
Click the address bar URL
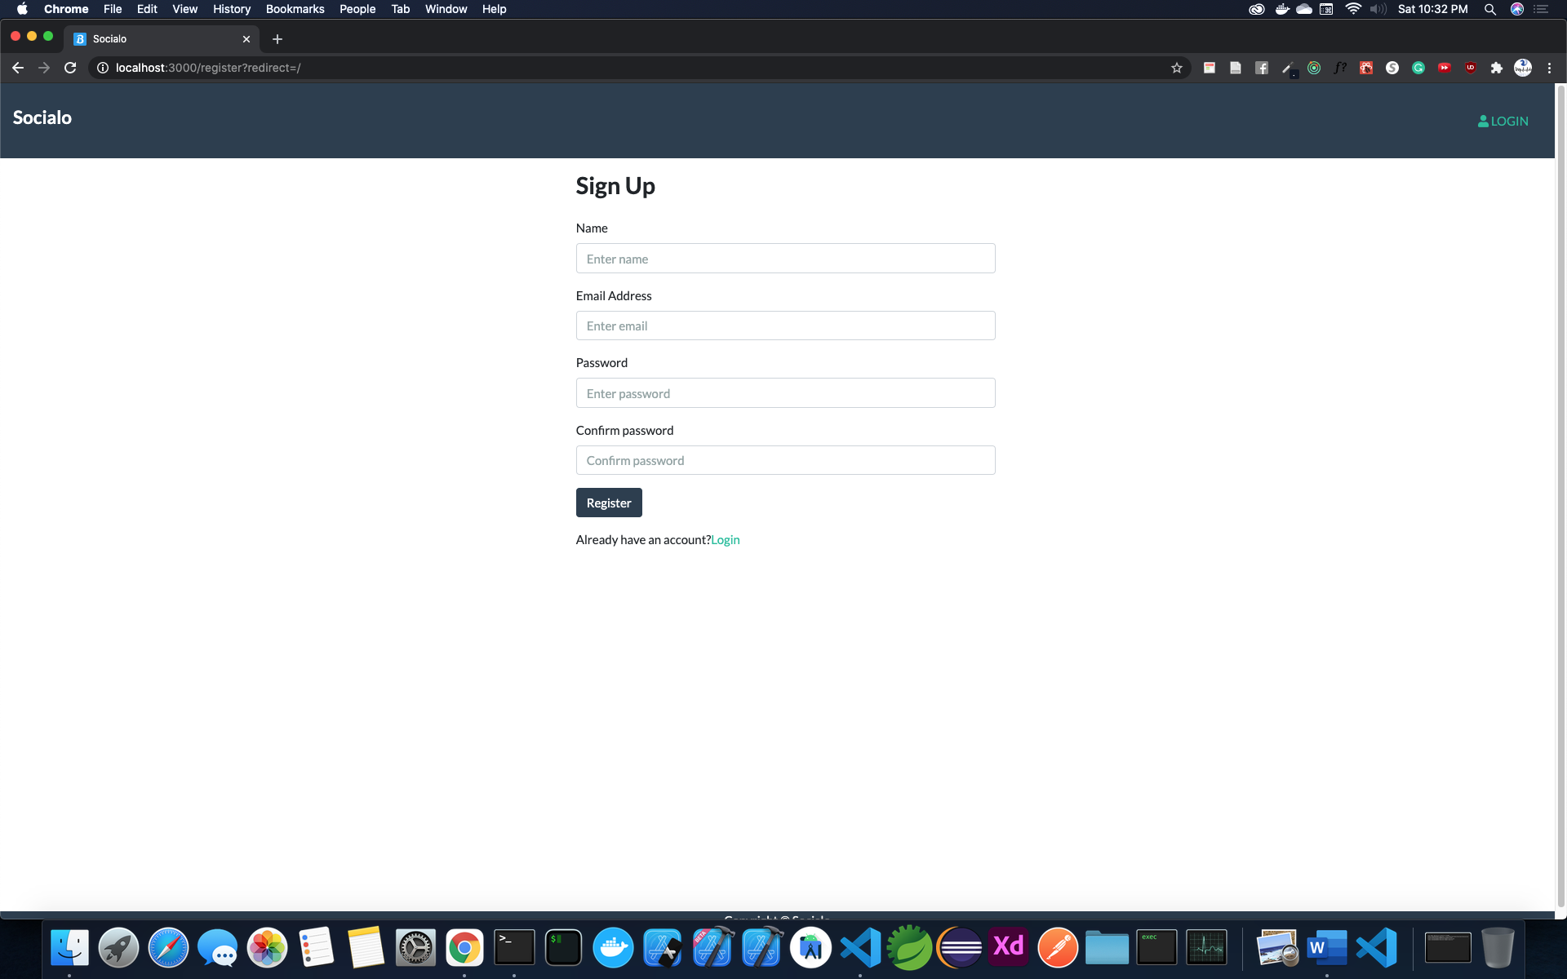(x=208, y=68)
